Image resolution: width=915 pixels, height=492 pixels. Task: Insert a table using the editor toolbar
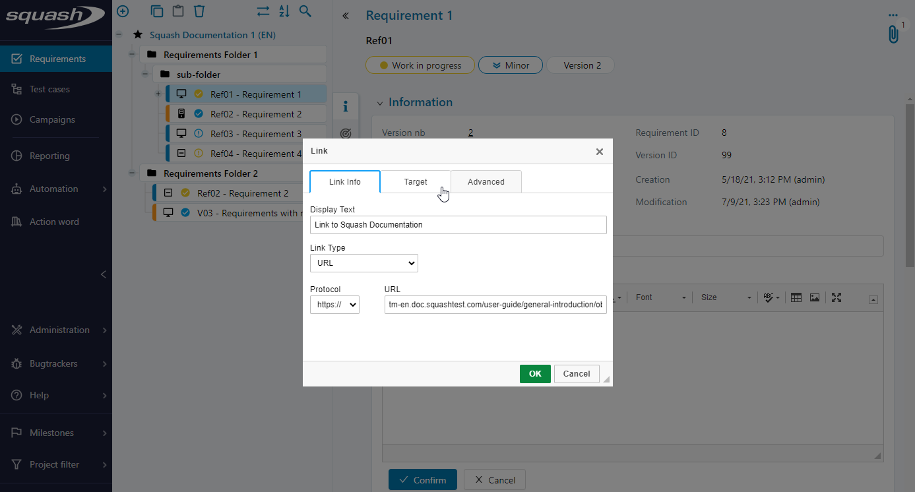(x=796, y=297)
